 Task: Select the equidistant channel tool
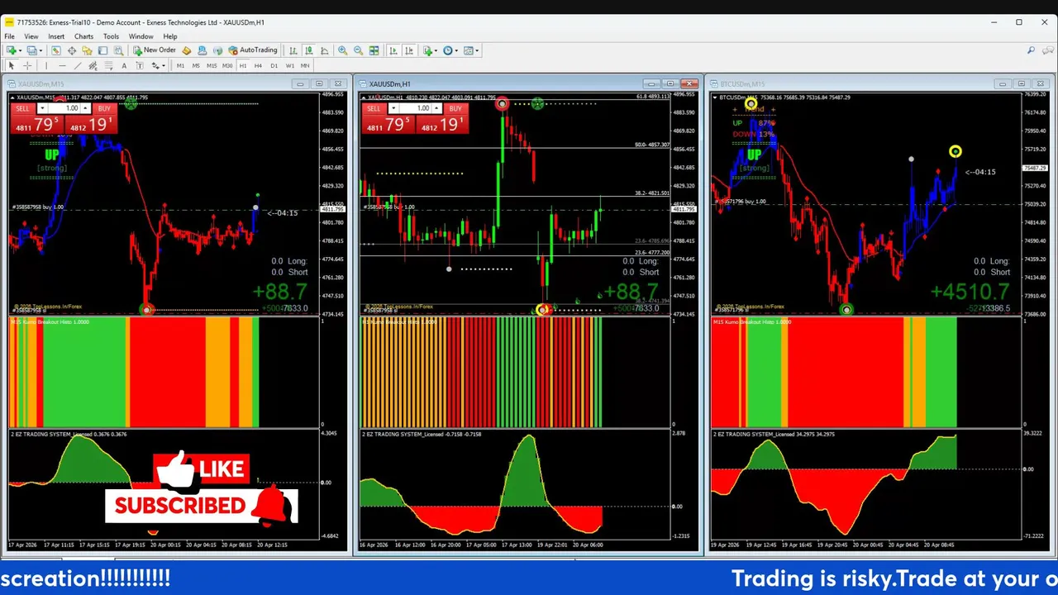tap(93, 65)
